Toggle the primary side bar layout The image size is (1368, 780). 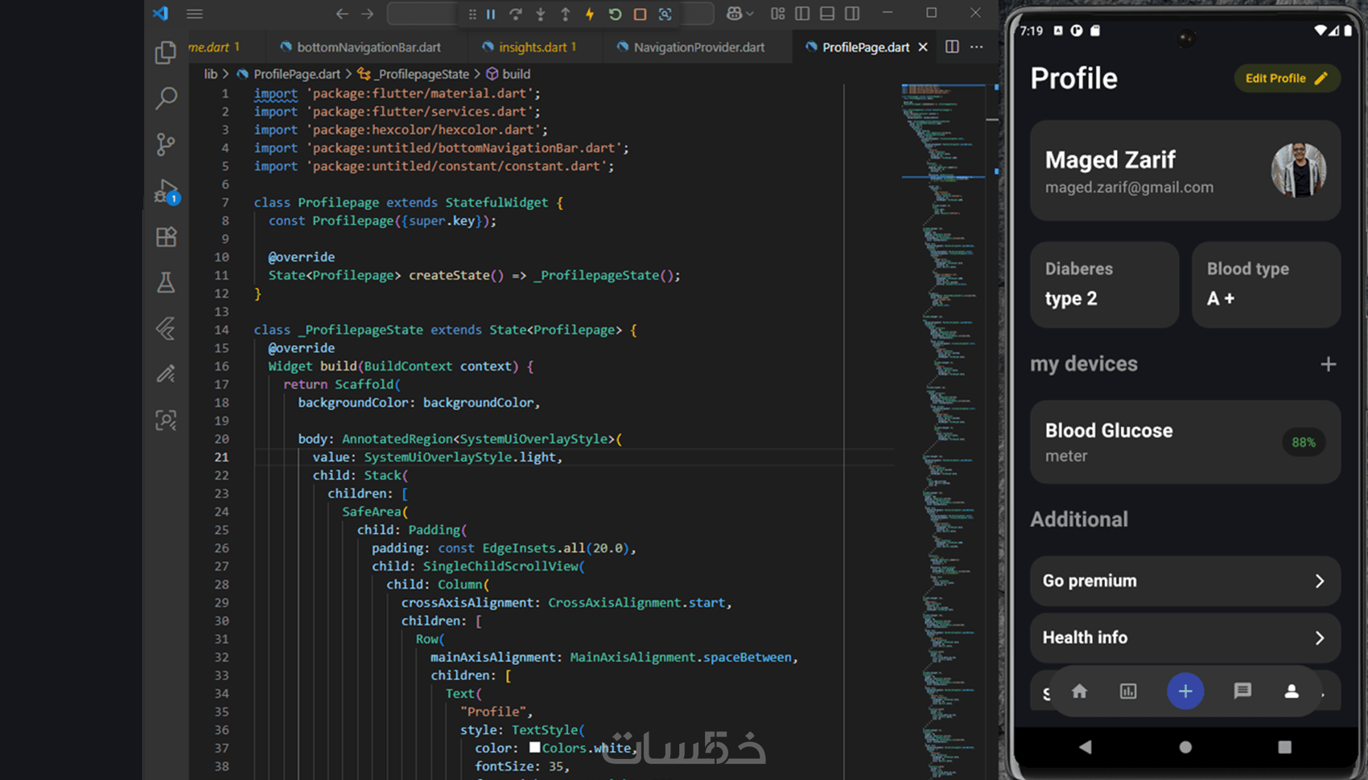(x=802, y=14)
